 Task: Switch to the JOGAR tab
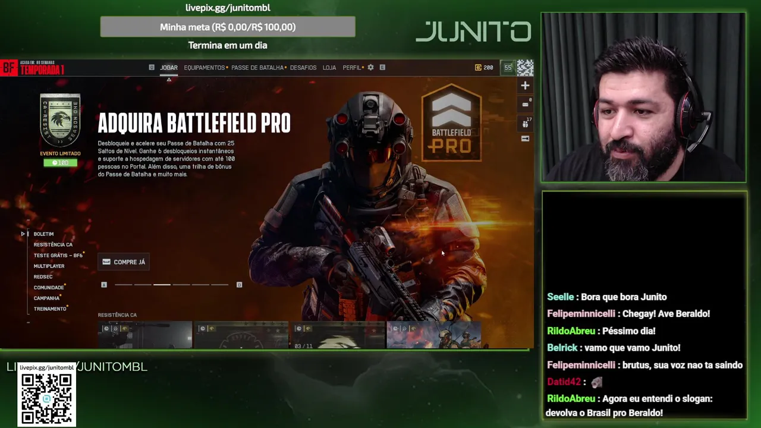point(169,68)
